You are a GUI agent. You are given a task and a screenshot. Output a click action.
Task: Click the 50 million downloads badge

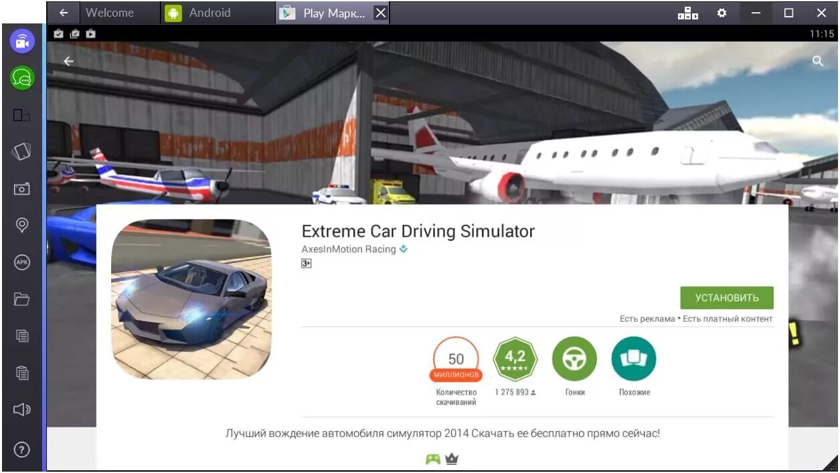[456, 359]
